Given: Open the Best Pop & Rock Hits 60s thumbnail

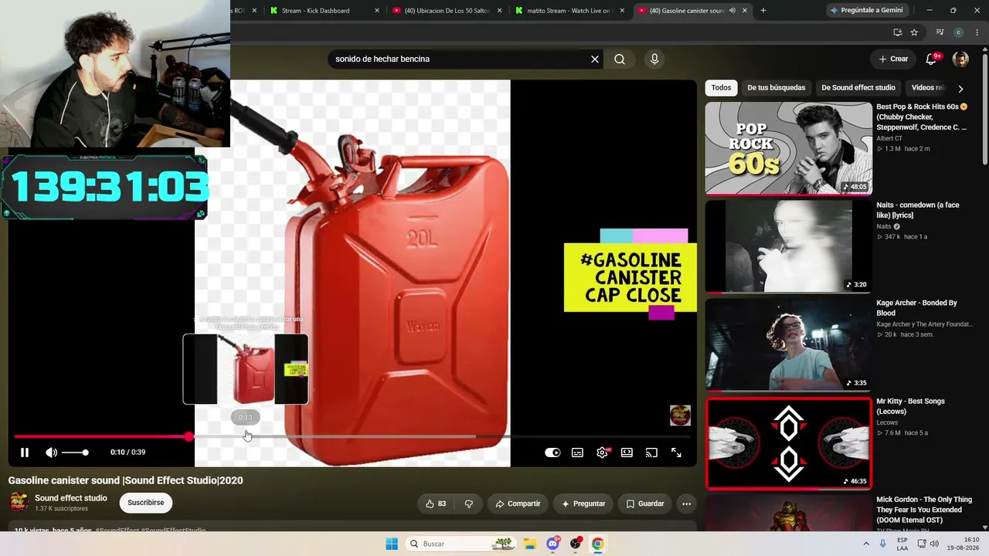Looking at the screenshot, I should point(788,148).
